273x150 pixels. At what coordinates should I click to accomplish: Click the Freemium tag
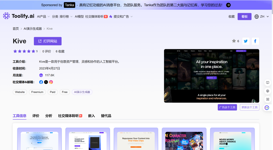click(x=37, y=92)
